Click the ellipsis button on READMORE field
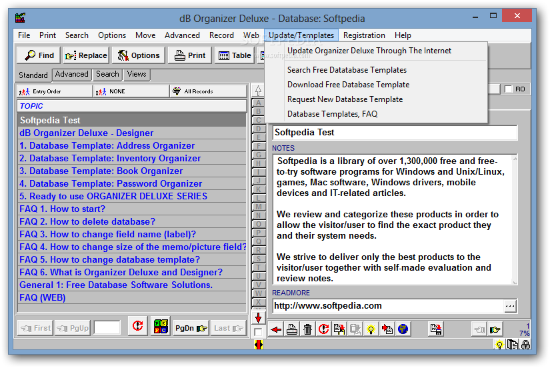This screenshot has height=368, width=550. click(x=510, y=306)
